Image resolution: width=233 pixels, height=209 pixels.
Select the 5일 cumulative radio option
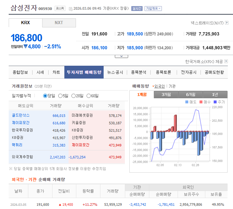60,96
